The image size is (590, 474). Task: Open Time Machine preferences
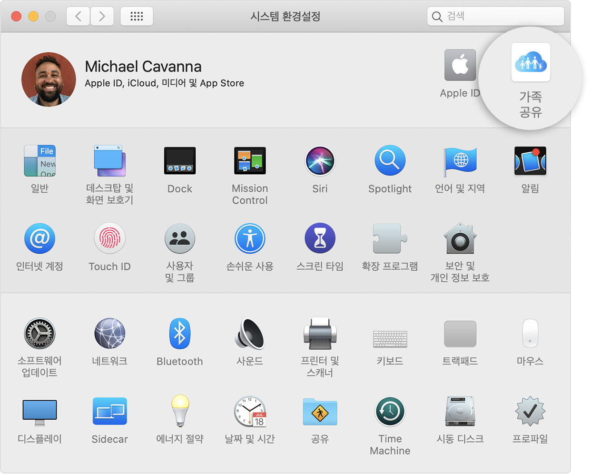pos(390,411)
